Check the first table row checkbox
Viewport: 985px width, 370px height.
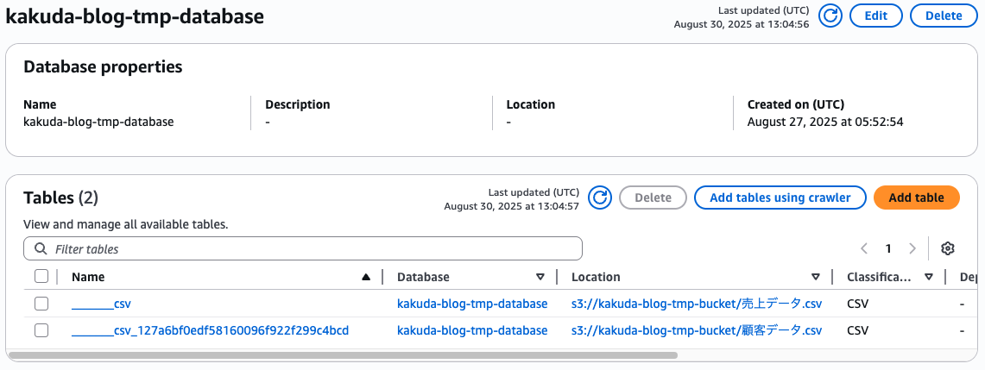coord(41,304)
